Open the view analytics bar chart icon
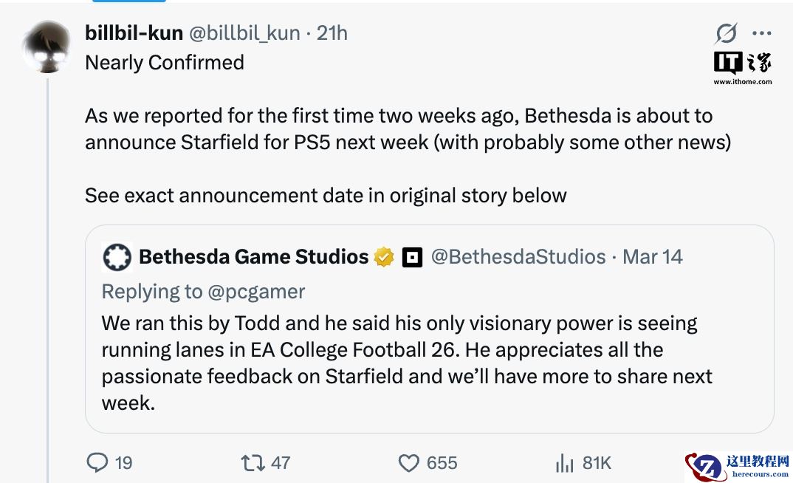The width and height of the screenshot is (793, 483). coord(564,462)
